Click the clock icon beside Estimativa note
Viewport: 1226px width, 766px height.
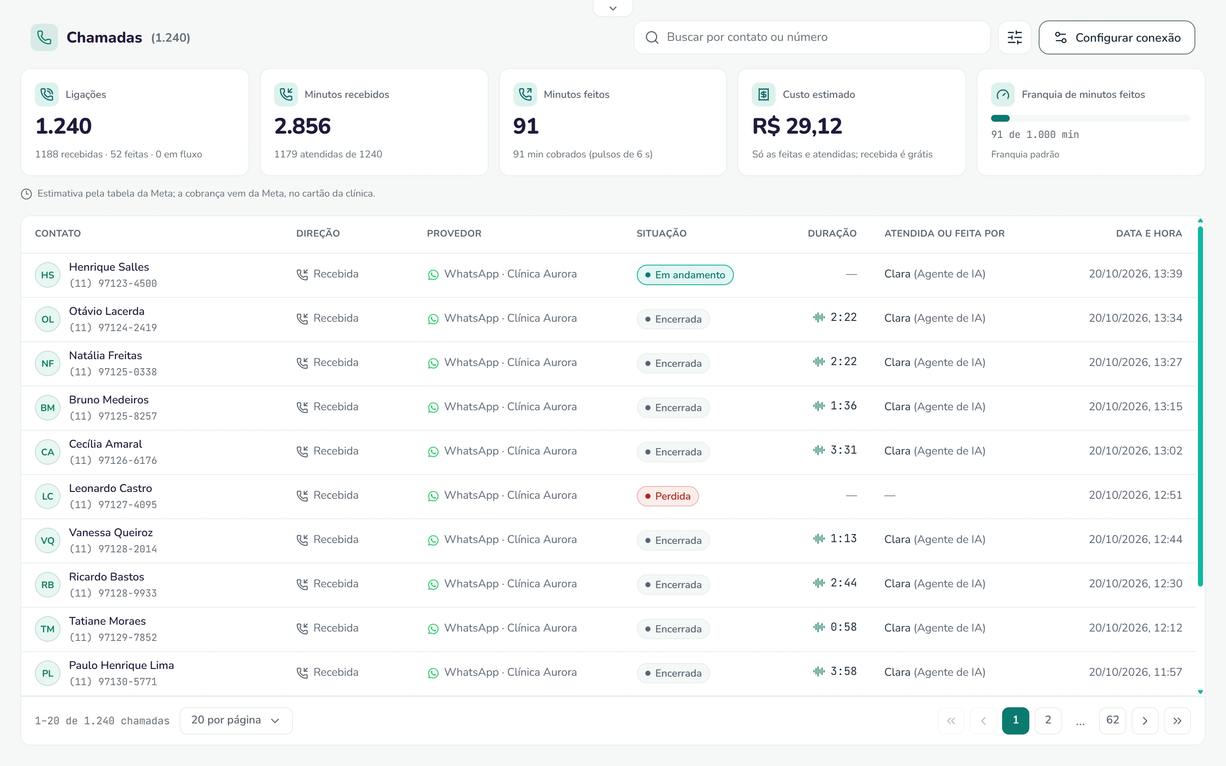[26, 194]
